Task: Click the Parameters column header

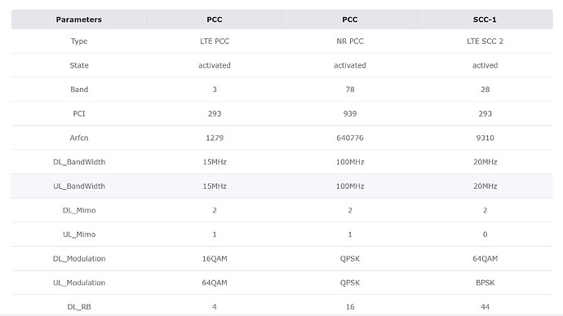Action: 79,20
